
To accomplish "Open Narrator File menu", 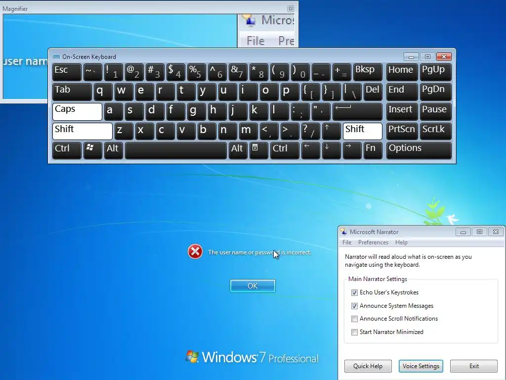I will pyautogui.click(x=346, y=242).
